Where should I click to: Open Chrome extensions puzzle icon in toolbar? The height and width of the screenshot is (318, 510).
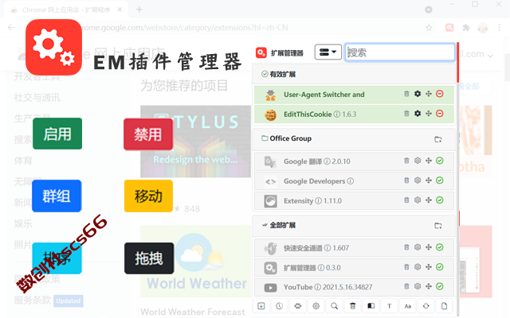[x=466, y=28]
